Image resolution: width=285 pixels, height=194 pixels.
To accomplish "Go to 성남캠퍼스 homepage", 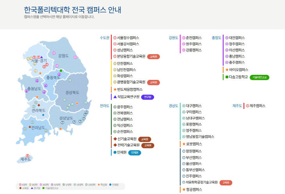I will (x=125, y=50).
